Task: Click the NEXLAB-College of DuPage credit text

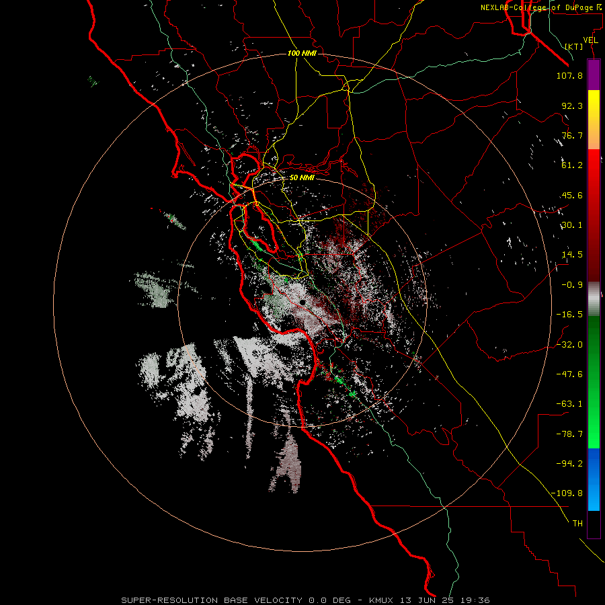Action: point(540,7)
